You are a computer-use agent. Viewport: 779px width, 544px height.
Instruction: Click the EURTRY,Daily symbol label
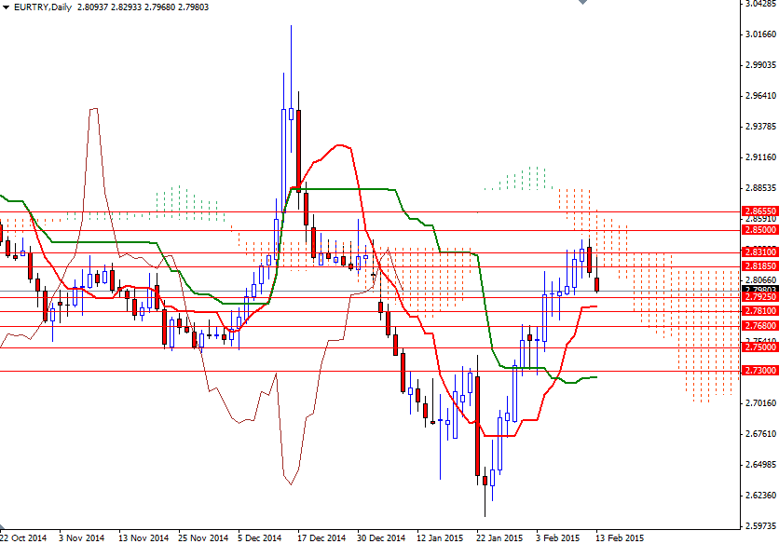[x=41, y=7]
